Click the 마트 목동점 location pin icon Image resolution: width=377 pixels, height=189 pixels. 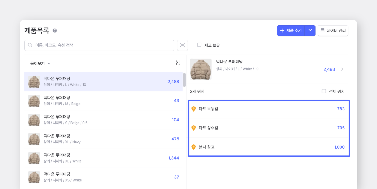pos(193,109)
